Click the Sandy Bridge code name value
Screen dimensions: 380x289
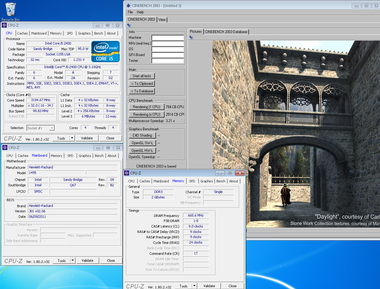click(43, 49)
